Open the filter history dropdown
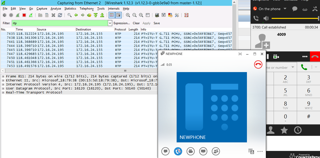 110,23
